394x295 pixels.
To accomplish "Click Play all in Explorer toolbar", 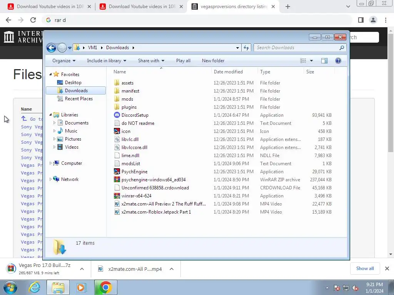I will click(183, 61).
